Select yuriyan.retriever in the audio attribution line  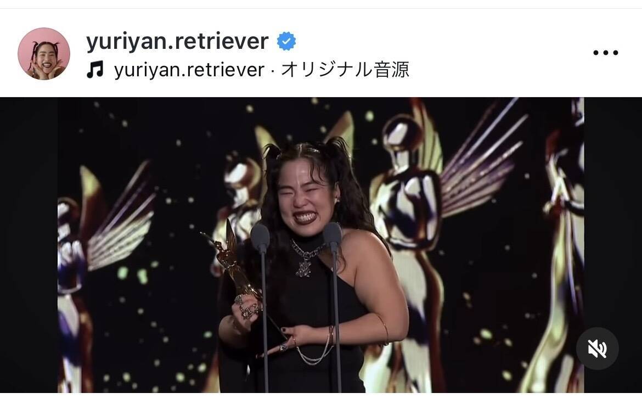click(x=189, y=70)
